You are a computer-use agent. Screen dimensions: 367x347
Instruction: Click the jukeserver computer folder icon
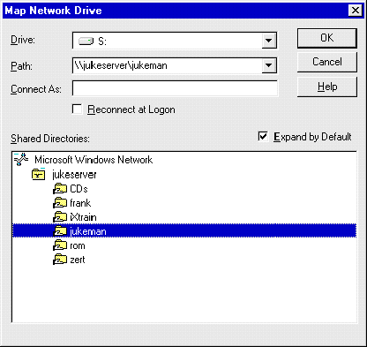click(39, 174)
